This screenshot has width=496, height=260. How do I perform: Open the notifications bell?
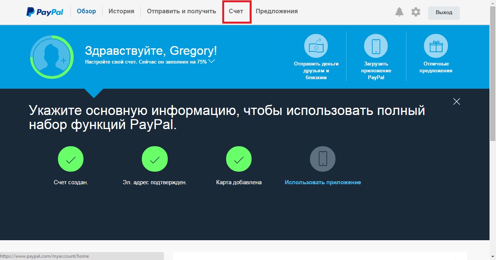coord(399,12)
